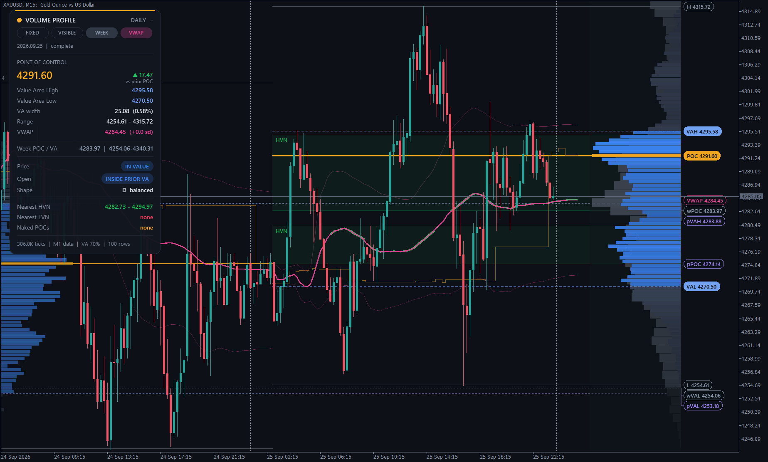
Task: Click the green up-arrow POC change indicator
Action: coord(135,75)
